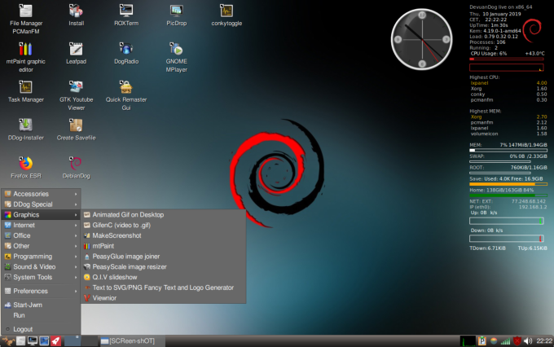The image size is (554, 347).
Task: Click the volume speaker tray icon
Action: coord(528,341)
